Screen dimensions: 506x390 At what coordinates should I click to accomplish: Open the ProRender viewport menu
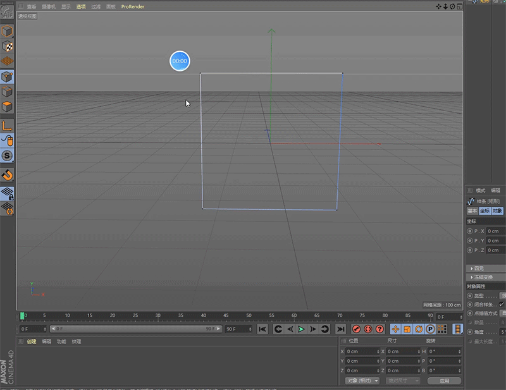(x=133, y=6)
